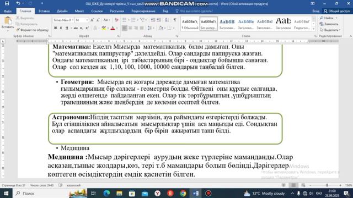Click the казахский language indicator in status bar
Image resolution: width=353 pixels, height=198 pixels.
73,185
